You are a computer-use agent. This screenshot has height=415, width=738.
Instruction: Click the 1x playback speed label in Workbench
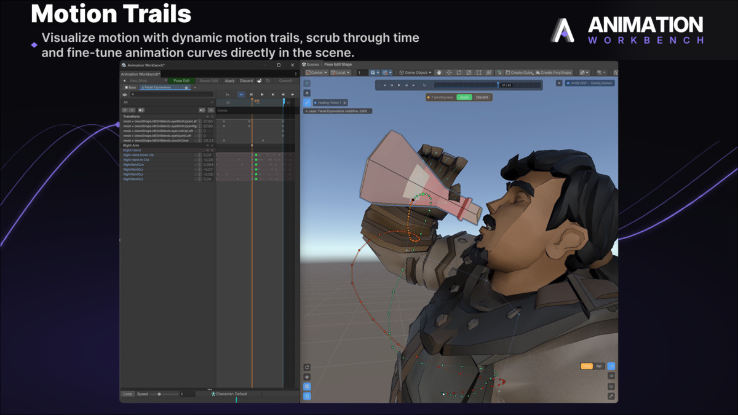coord(228,95)
